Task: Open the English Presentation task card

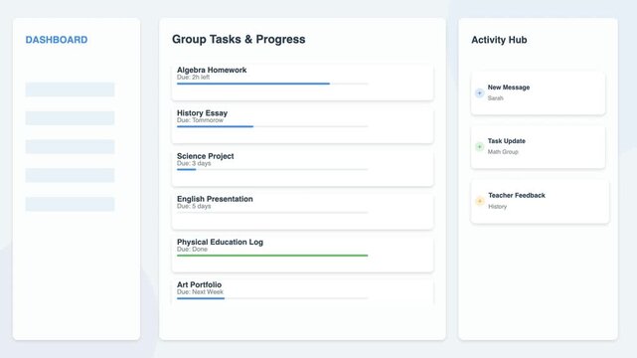Action: 303,211
